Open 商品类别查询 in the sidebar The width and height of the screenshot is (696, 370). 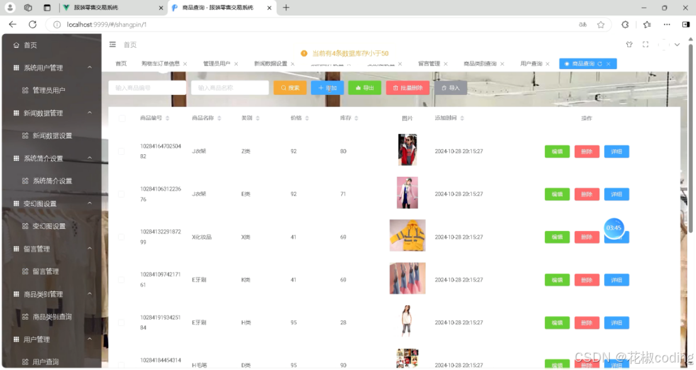52,317
